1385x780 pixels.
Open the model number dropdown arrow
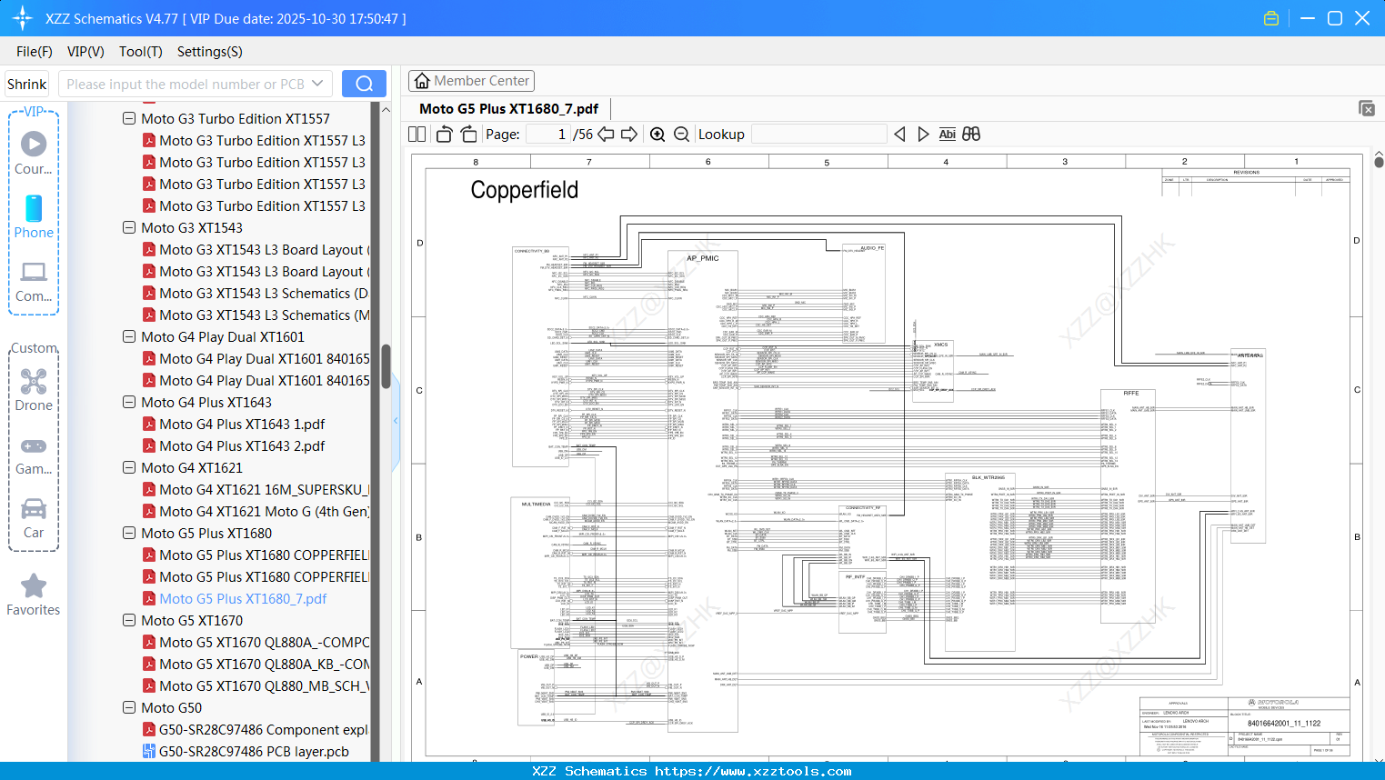pyautogui.click(x=317, y=84)
